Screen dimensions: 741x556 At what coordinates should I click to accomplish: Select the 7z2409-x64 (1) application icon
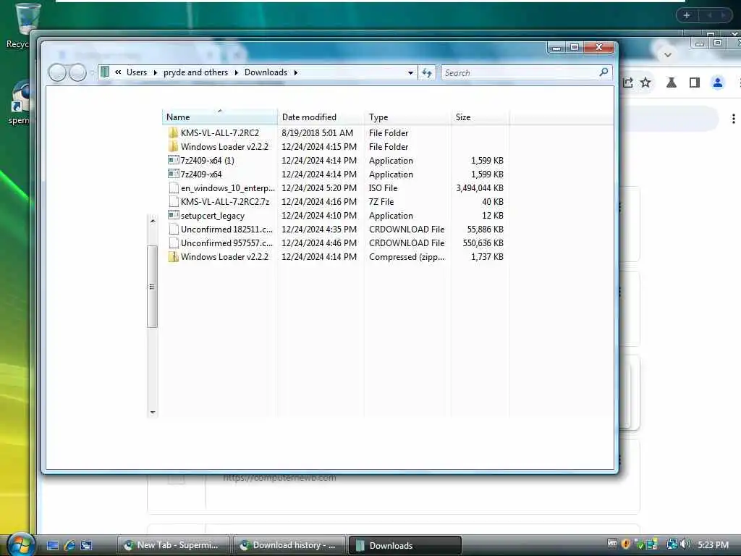[x=174, y=160]
